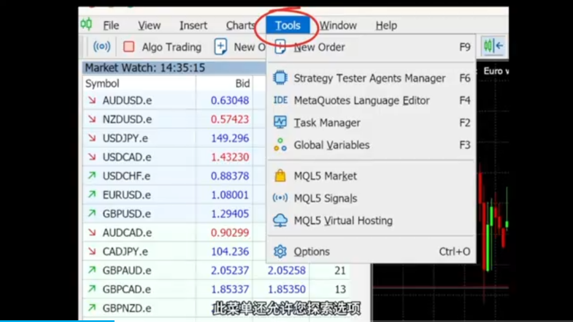
Task: Open MetaQuotes Language Editor
Action: tap(371, 100)
